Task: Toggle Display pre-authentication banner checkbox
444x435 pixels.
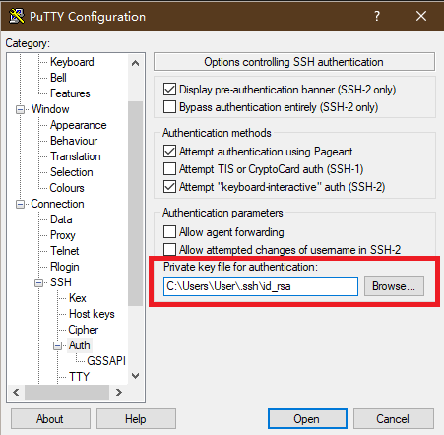Action: [x=169, y=90]
